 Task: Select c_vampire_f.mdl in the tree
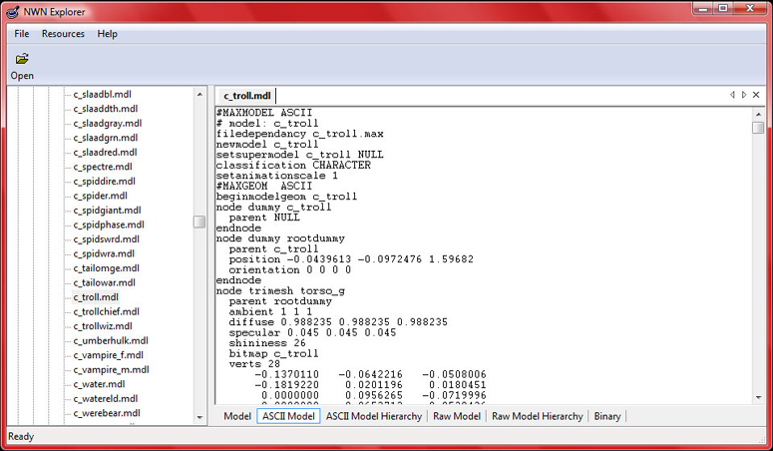click(108, 355)
